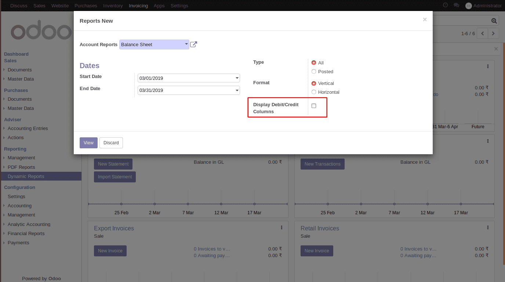Open the Apps menu
505x282 pixels.
[x=159, y=5]
